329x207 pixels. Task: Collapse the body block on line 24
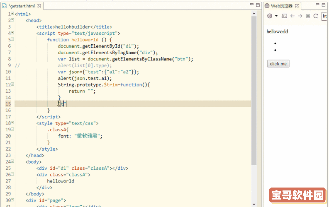12,161
